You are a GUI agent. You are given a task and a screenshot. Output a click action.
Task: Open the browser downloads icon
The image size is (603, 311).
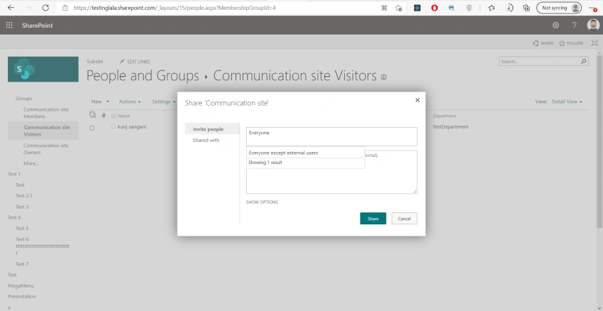coord(509,8)
